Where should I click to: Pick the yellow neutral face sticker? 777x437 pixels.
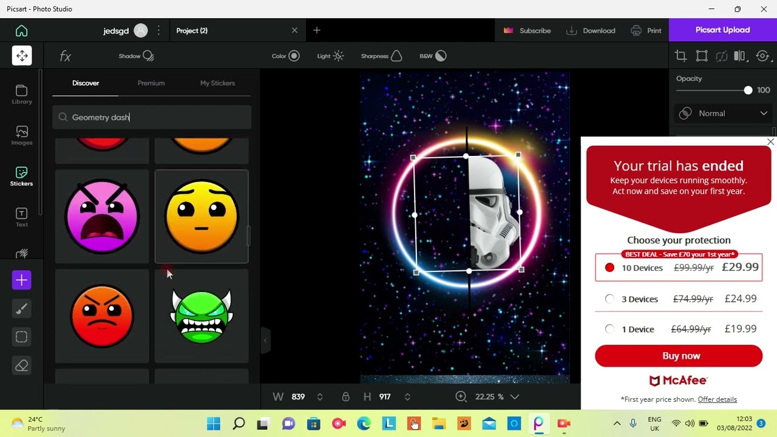[x=202, y=217]
